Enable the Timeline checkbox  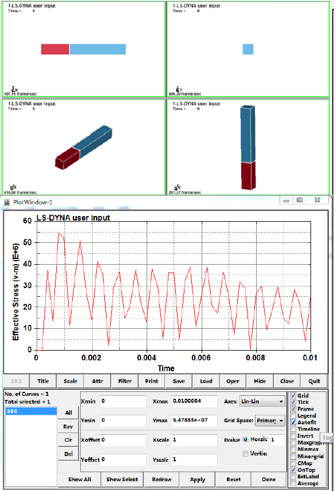(293, 429)
